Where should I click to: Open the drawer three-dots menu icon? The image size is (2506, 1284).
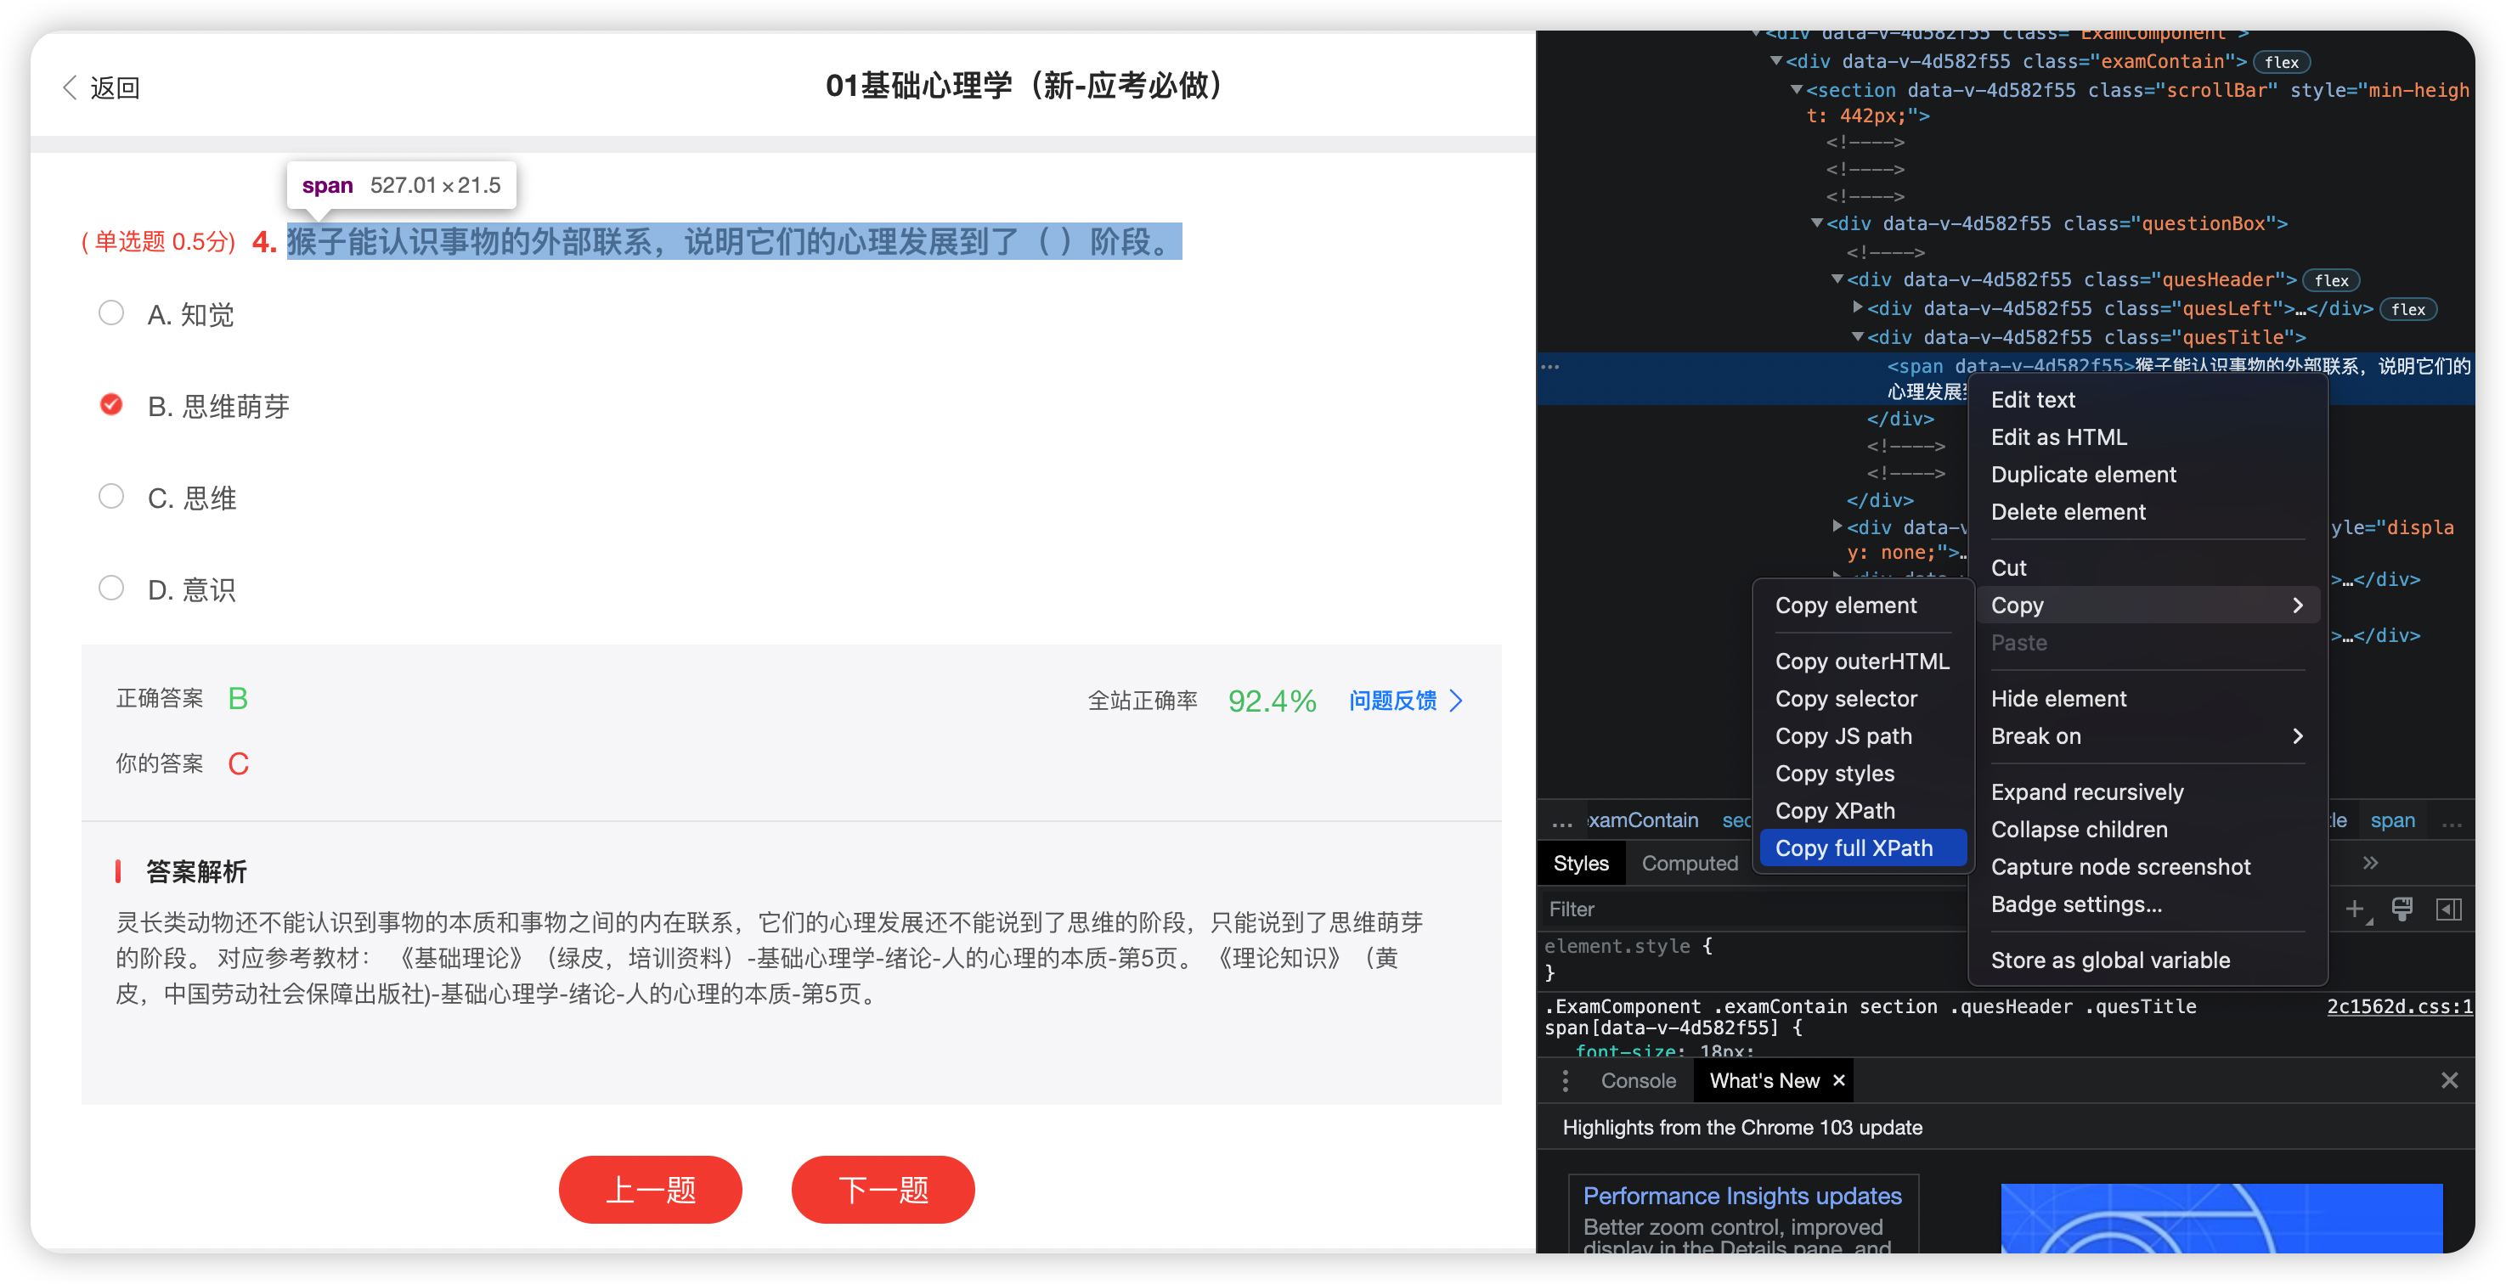[x=1566, y=1081]
